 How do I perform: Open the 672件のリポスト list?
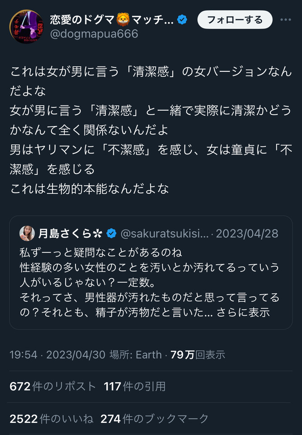[x=53, y=386]
